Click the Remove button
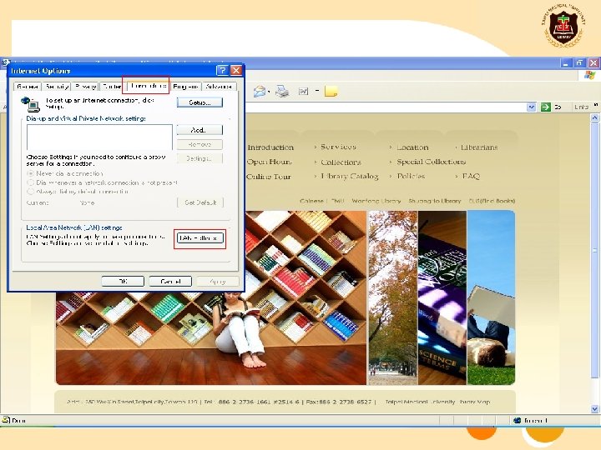 pyautogui.click(x=199, y=144)
